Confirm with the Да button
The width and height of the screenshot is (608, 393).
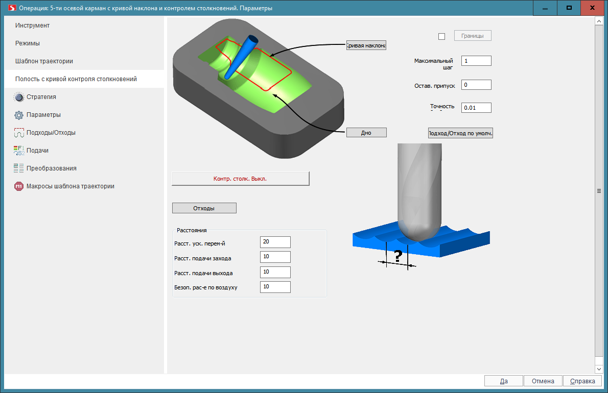[504, 381]
